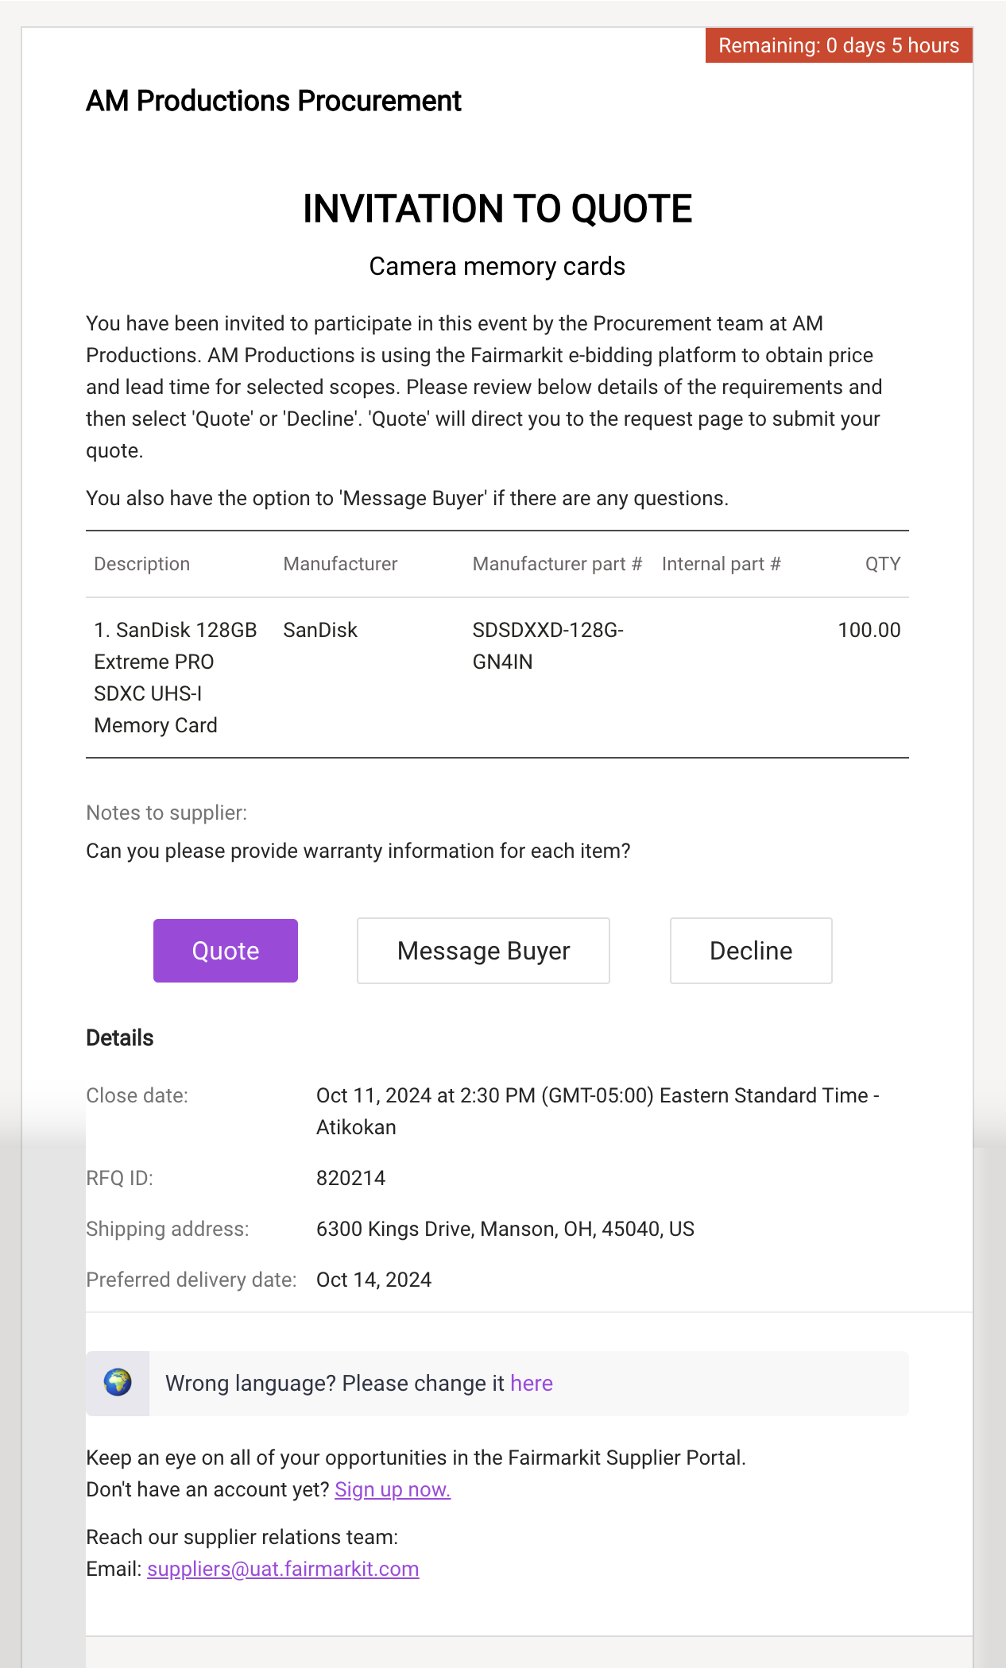
Task: Click the 'You also have the option' sentence
Action: point(408,498)
